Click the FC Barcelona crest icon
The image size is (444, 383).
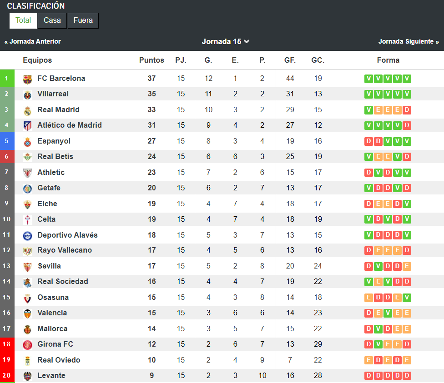tap(27, 79)
